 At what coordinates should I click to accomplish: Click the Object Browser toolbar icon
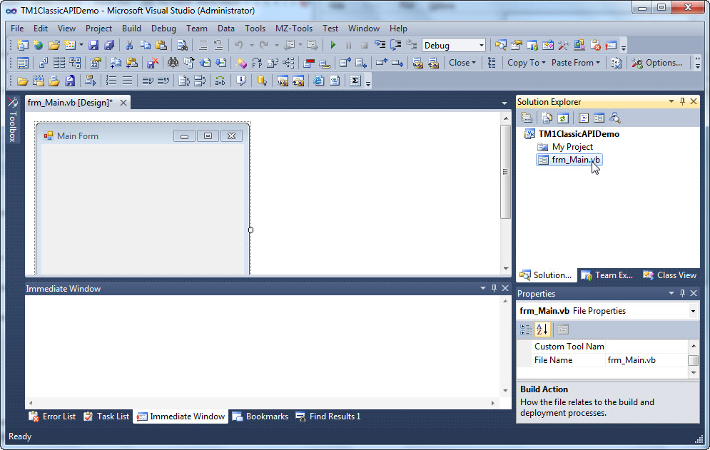(547, 45)
